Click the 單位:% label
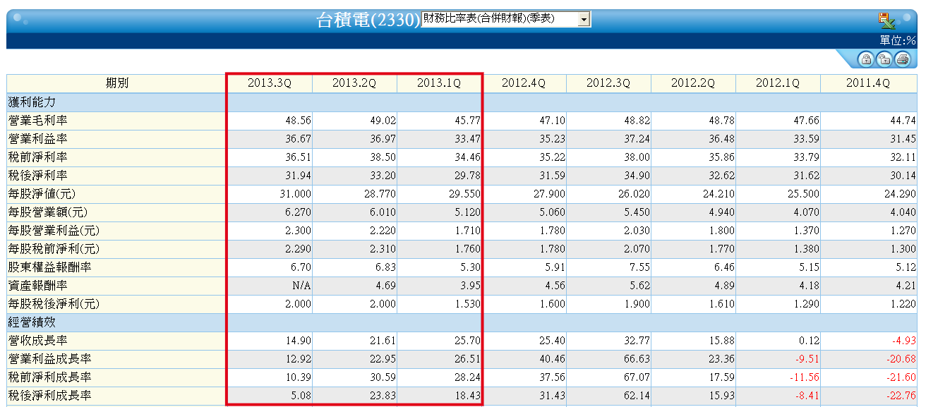 coord(897,40)
